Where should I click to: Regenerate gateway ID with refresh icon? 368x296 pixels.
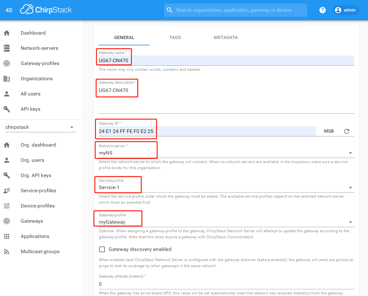347,131
